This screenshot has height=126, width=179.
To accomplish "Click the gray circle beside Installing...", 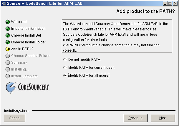I will [x=8, y=69].
